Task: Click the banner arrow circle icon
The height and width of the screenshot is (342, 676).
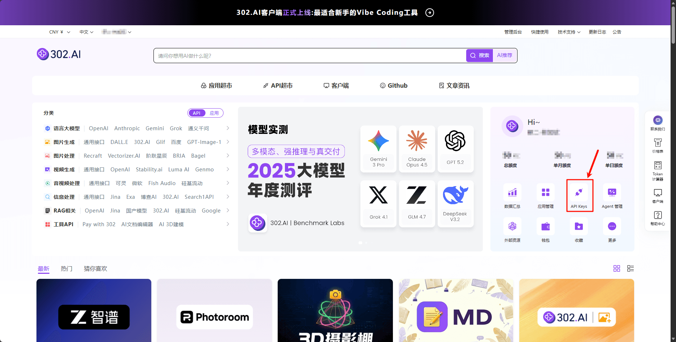Action: click(430, 13)
